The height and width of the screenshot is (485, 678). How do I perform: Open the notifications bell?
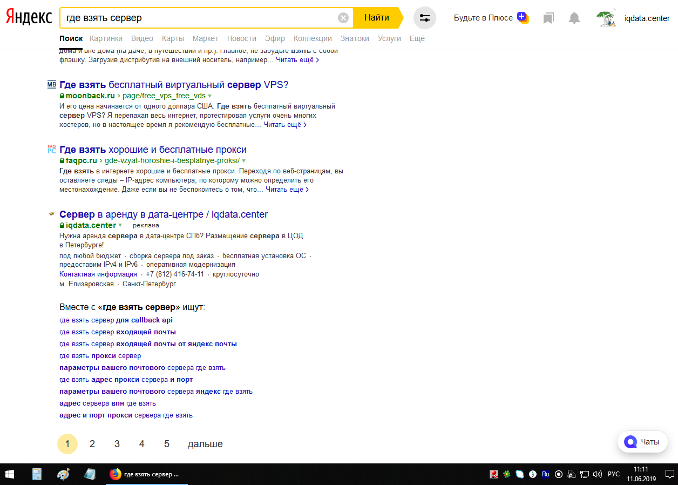[x=574, y=18]
